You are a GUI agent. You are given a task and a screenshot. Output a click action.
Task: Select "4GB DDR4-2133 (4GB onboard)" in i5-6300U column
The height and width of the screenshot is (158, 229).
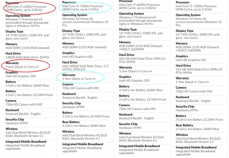(x=27, y=48)
